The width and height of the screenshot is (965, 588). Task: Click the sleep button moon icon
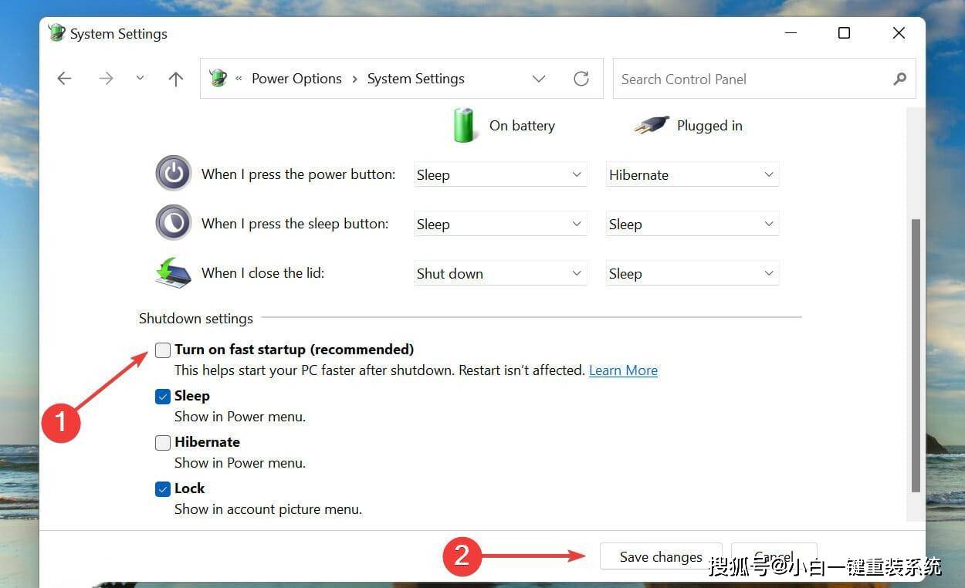tap(173, 223)
